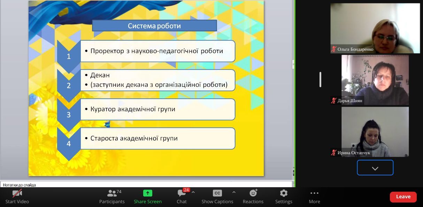The width and height of the screenshot is (423, 207).
Task: Click the muted mic icon for Ольга Бондаренко
Action: coord(334,49)
